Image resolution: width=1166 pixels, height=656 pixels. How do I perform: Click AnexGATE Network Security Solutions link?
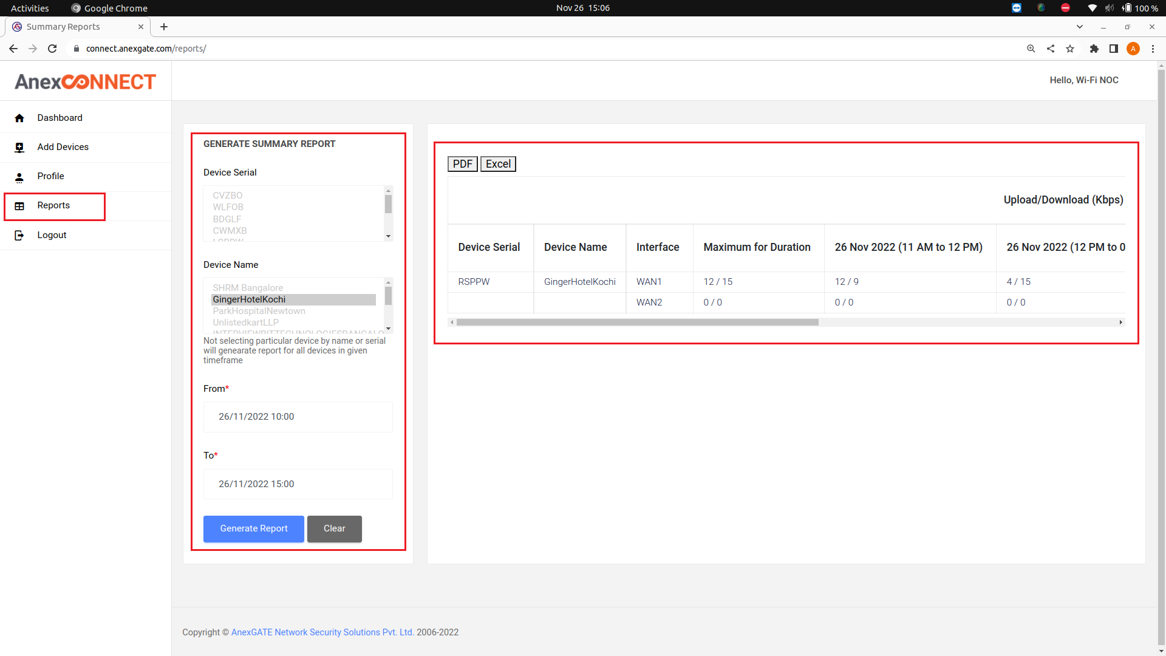322,632
